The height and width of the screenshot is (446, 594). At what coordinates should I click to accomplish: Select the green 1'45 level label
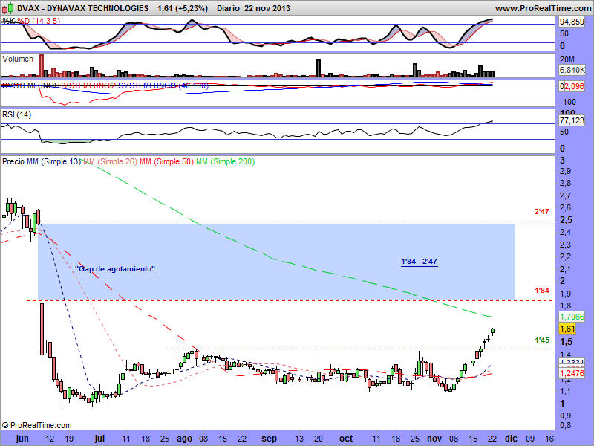(542, 340)
